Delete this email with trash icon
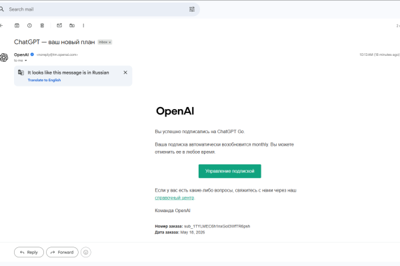This screenshot has width=400, height=266. click(x=42, y=25)
